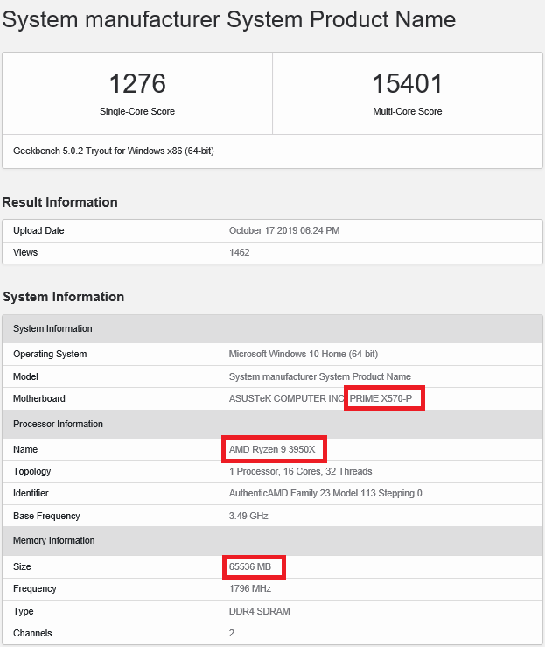The width and height of the screenshot is (545, 647).
Task: Select the multi-core score value 15401
Action: tap(408, 83)
